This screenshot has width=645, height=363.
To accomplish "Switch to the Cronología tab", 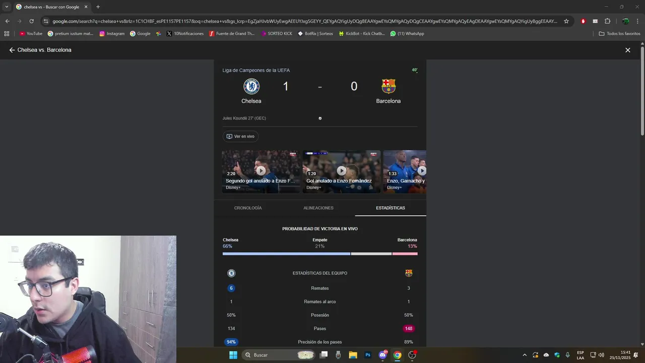I will 248,208.
